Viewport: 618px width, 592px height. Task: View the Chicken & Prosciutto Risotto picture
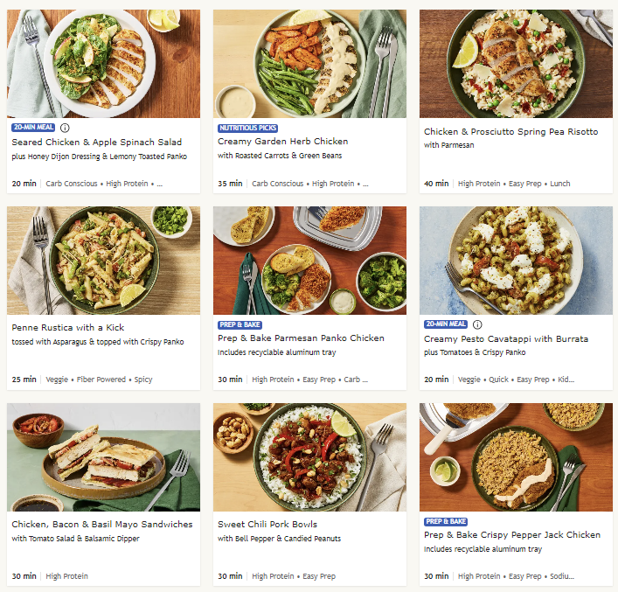pyautogui.click(x=516, y=63)
